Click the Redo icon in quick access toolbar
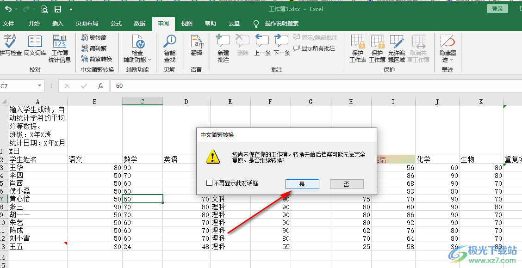 (x=26, y=9)
